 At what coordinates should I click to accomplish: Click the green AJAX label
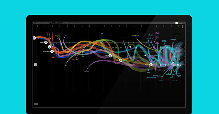tap(83, 56)
